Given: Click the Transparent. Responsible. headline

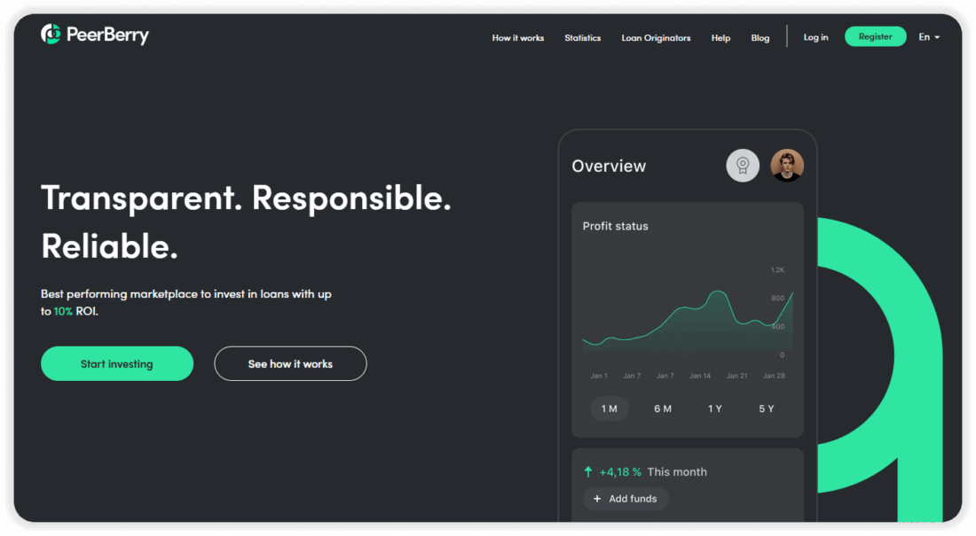Looking at the screenshot, I should pos(246,198).
